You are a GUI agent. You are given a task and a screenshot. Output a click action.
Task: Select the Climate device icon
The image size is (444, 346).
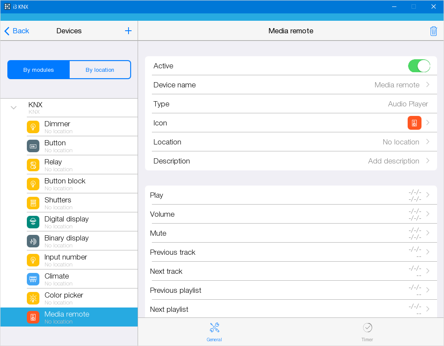(x=33, y=279)
